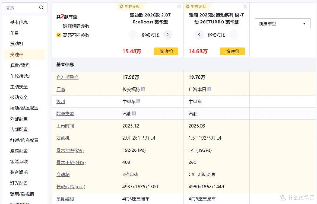Go to 辅助/操控配置 in the sidebar

tap(24, 108)
